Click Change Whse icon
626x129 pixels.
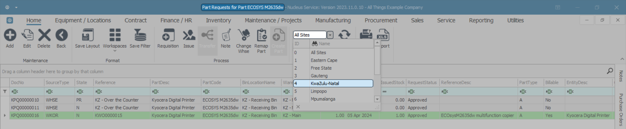(244, 35)
